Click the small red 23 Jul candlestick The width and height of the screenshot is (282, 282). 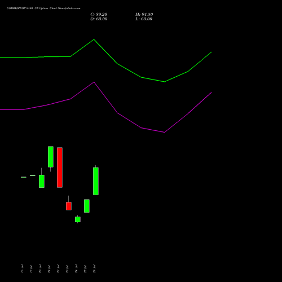coord(69,206)
